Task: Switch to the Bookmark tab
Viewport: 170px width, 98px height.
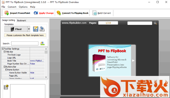Action: [x=21, y=21]
